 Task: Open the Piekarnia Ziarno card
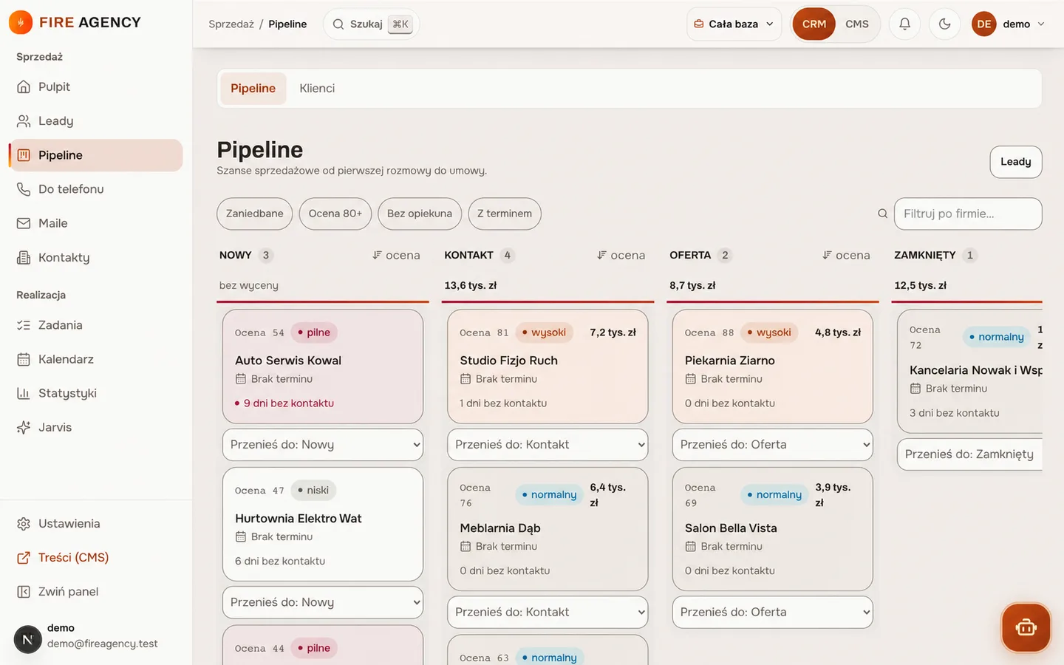tap(773, 366)
